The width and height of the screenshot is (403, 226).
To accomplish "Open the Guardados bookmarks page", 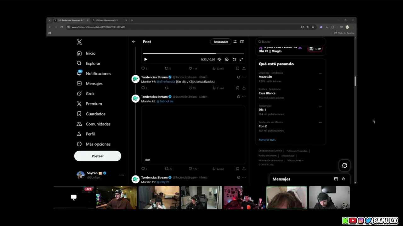I will [91, 114].
